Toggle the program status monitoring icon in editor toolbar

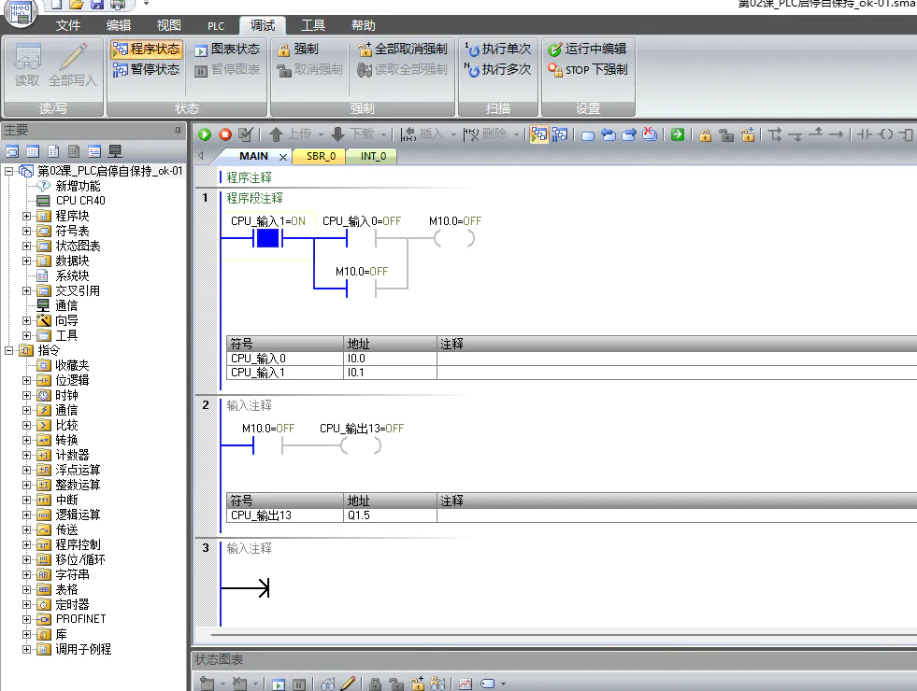tap(539, 134)
